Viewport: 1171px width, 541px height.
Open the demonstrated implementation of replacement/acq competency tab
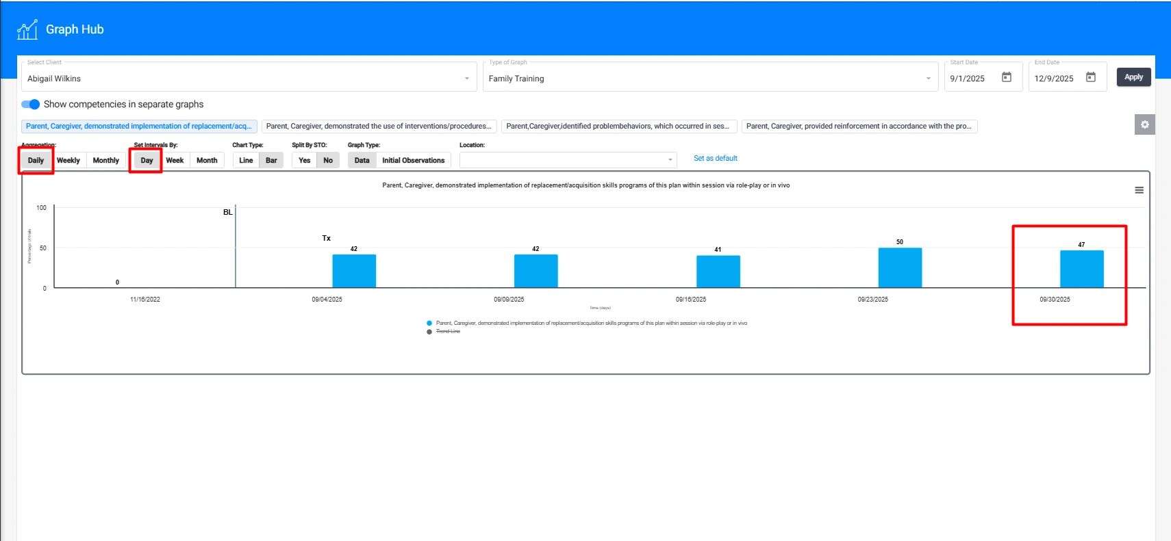coord(139,126)
